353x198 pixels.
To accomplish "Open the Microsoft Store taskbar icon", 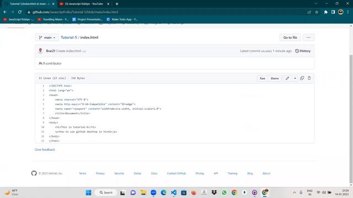I will tap(184, 193).
